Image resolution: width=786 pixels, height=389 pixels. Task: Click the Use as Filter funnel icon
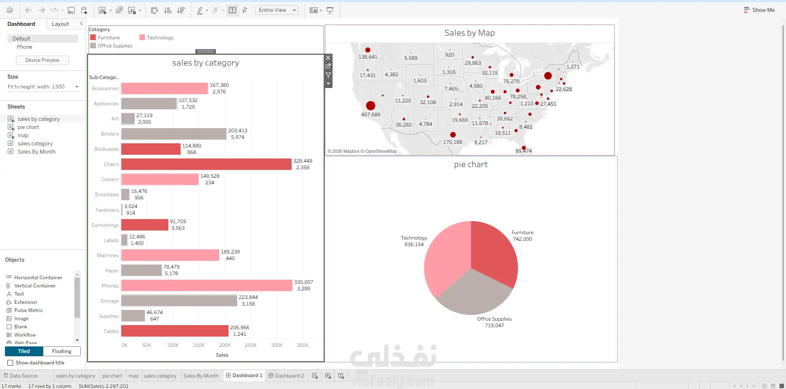[x=328, y=75]
